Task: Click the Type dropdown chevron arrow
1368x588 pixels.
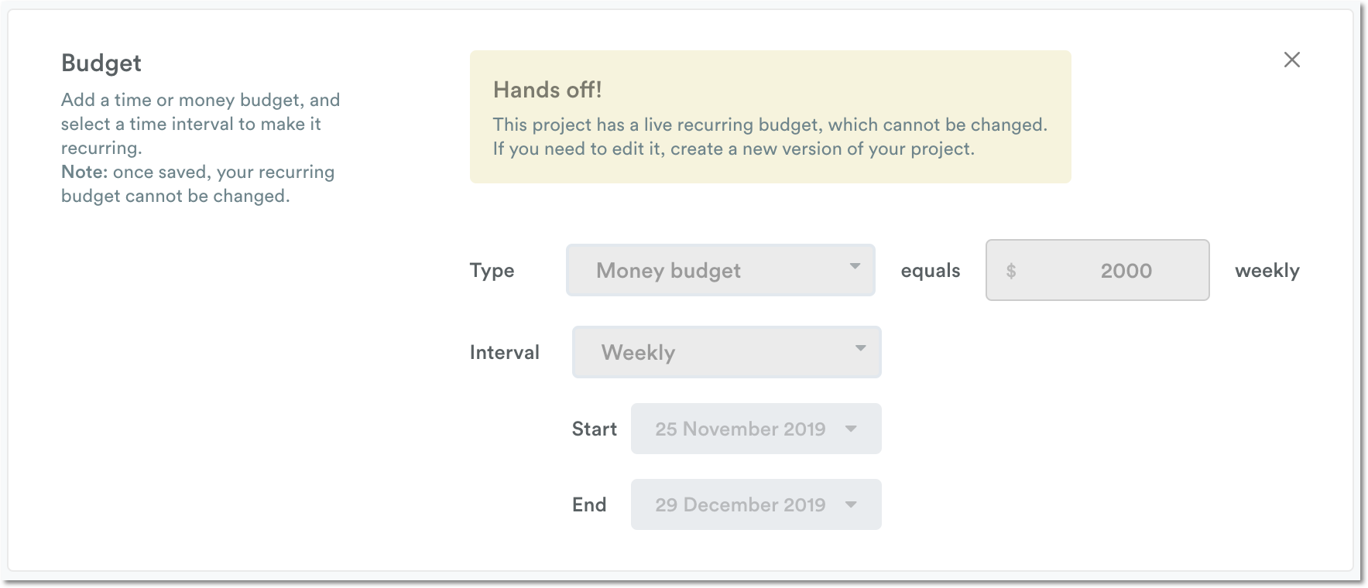Action: click(854, 267)
